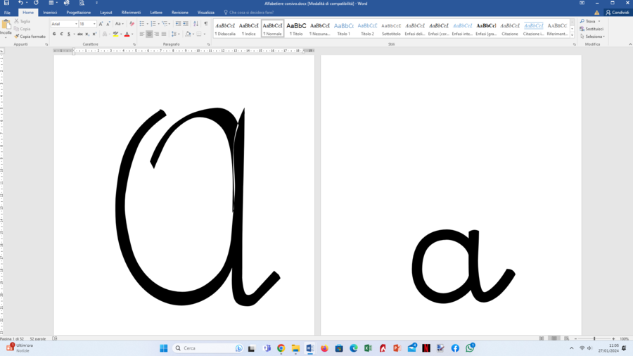Toggle bold with the G button
The image size is (633, 356).
pyautogui.click(x=54, y=34)
